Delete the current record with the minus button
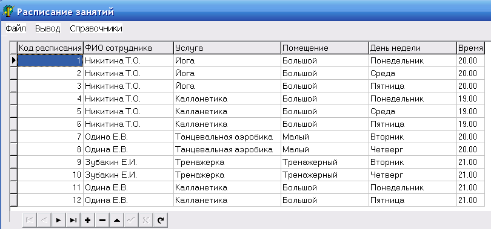This screenshot has width=491, height=229. [102, 221]
